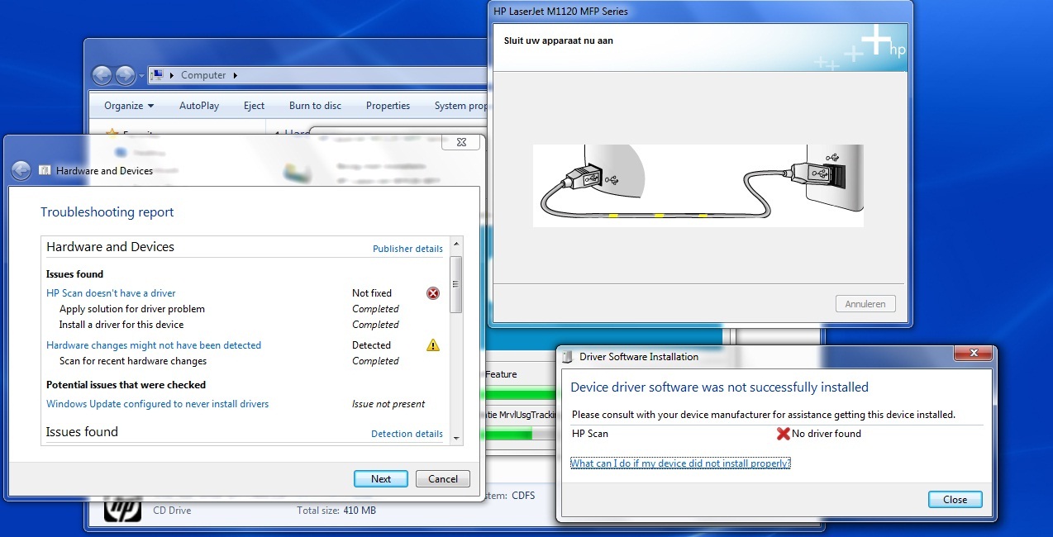Click the red error icon beside Not fixed
The height and width of the screenshot is (537, 1053).
(x=433, y=293)
